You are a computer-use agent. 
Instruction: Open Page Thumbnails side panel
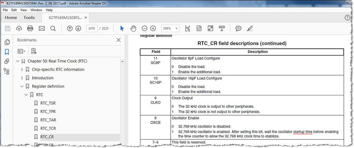7,42
